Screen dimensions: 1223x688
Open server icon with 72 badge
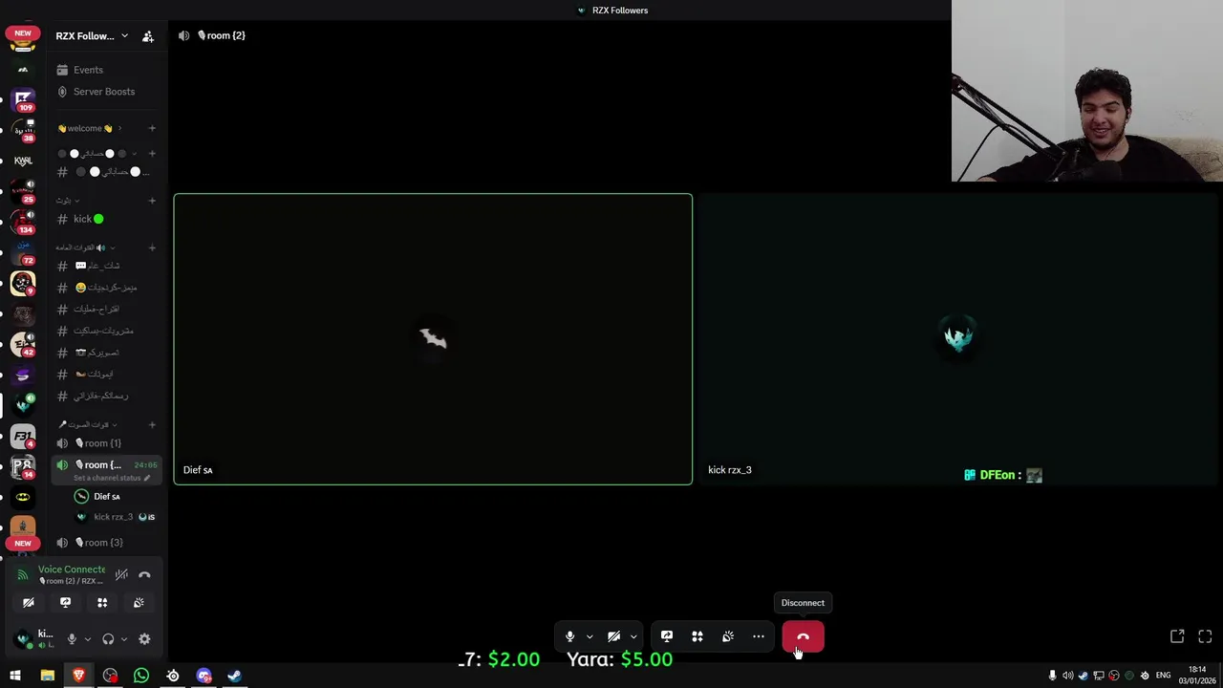coord(23,252)
